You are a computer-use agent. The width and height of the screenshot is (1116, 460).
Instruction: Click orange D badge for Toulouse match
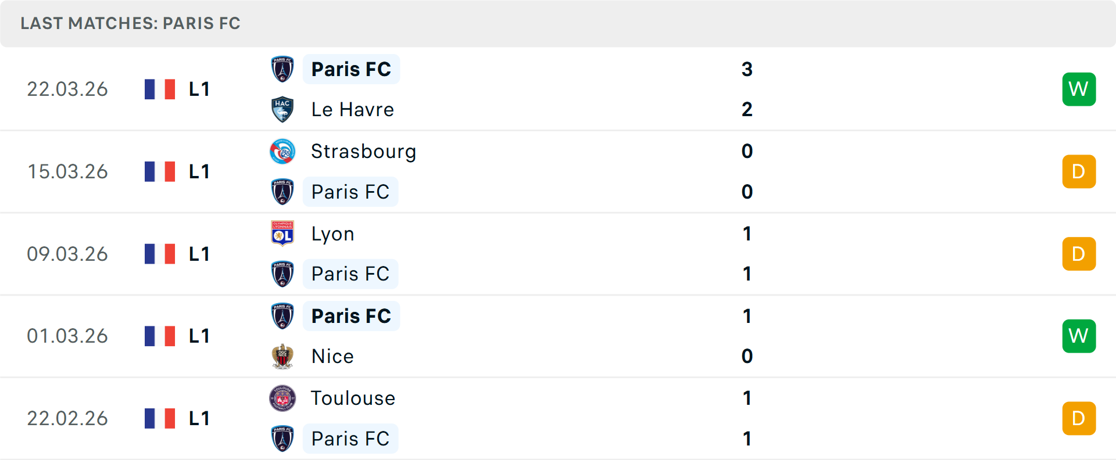[1079, 418]
